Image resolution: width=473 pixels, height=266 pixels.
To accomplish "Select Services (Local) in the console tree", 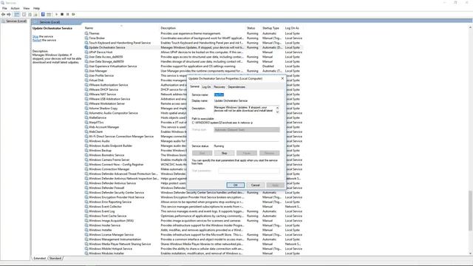I will (x=16, y=21).
